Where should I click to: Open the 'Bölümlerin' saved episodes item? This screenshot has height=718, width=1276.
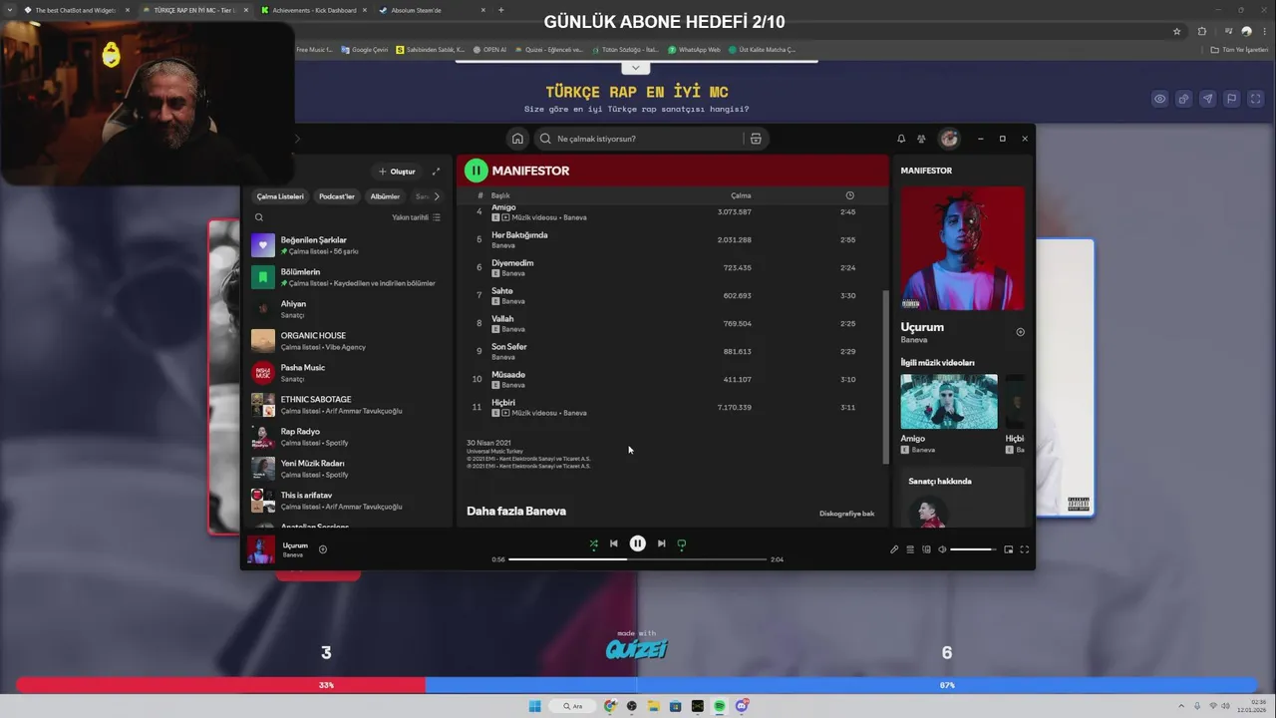[x=347, y=277]
